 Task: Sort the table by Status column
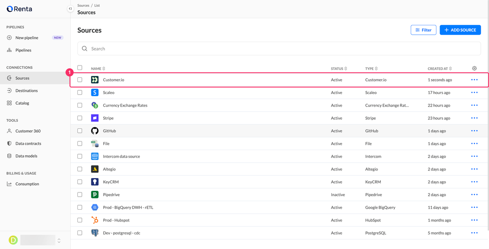(x=339, y=69)
